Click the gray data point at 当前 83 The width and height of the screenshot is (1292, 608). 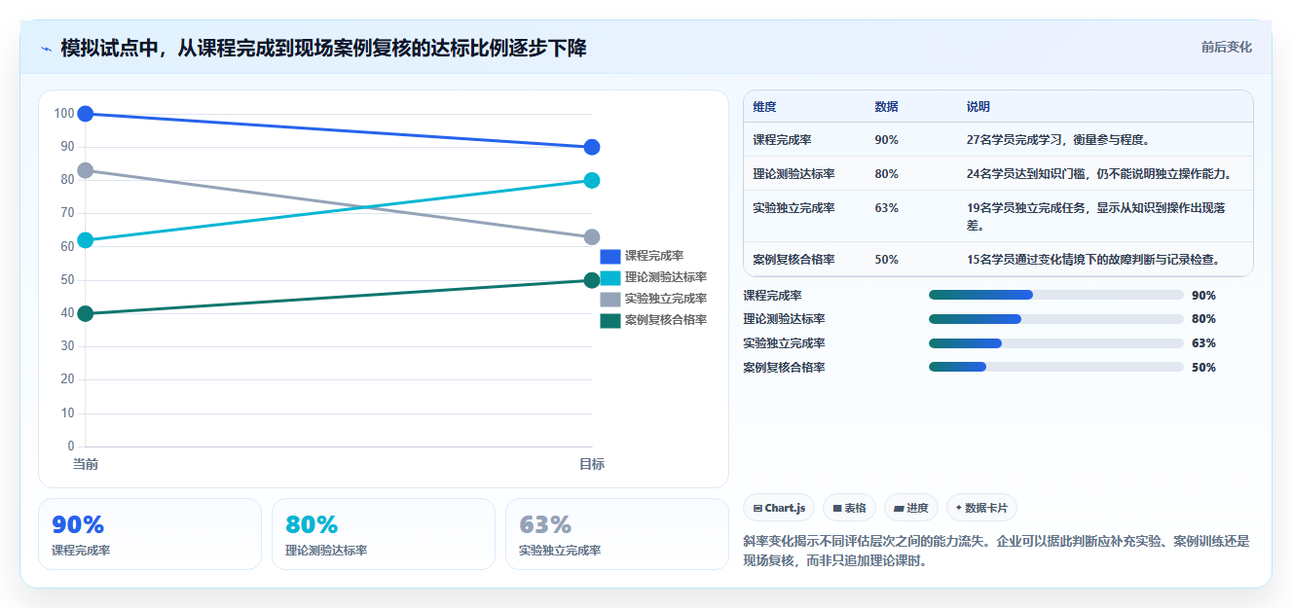(x=86, y=170)
